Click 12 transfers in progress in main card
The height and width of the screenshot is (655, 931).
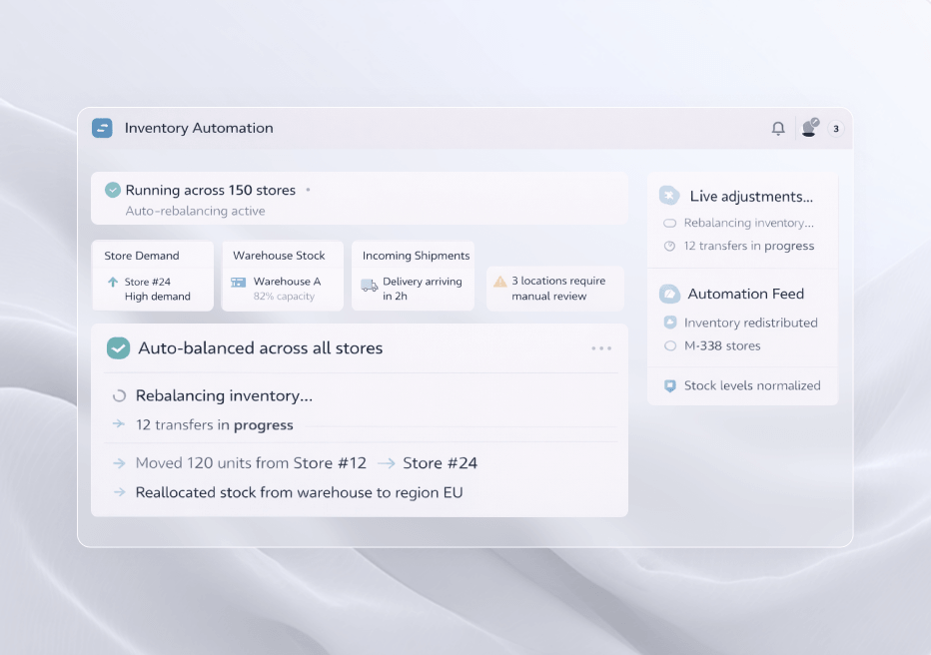(215, 424)
